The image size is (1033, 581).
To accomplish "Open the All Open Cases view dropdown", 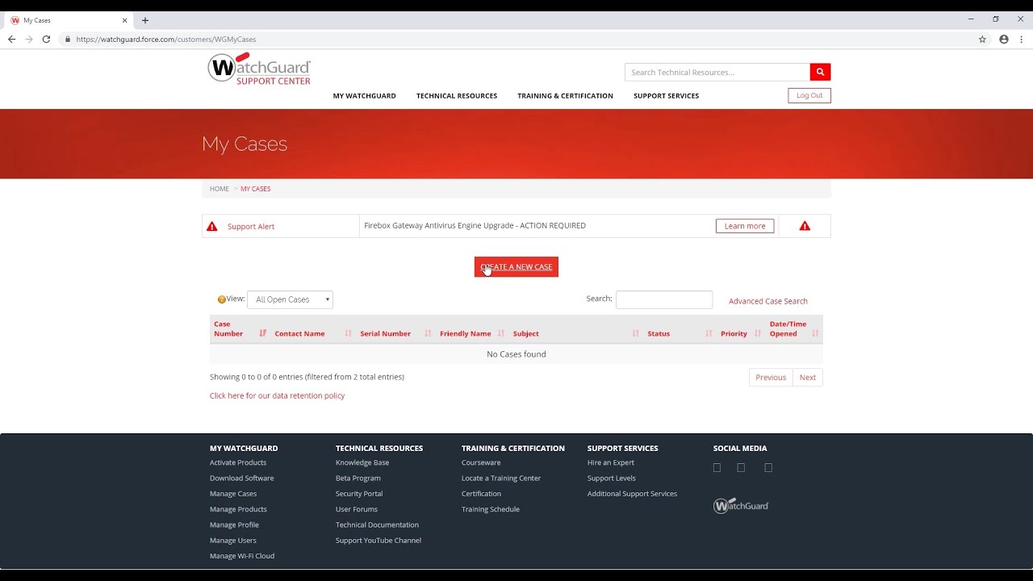I will pyautogui.click(x=290, y=299).
